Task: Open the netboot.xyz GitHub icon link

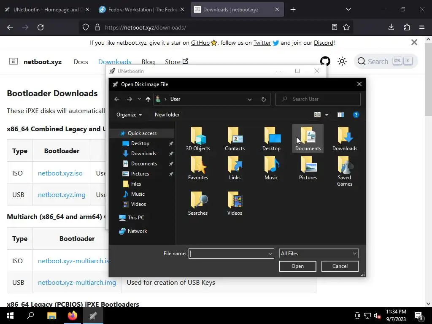Action: 325,61
